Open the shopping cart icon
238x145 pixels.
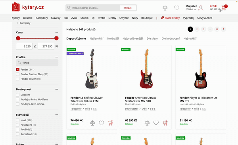[224, 8]
